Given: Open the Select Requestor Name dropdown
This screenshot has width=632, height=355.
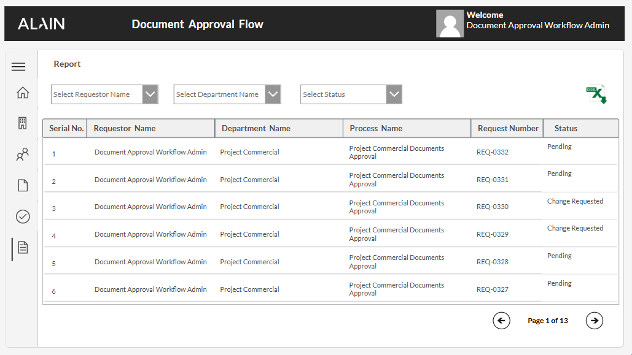Looking at the screenshot, I should coord(104,94).
